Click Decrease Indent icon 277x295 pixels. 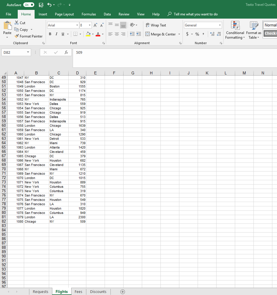tap(132, 34)
